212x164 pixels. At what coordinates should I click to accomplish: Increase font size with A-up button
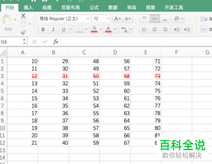tap(117, 19)
